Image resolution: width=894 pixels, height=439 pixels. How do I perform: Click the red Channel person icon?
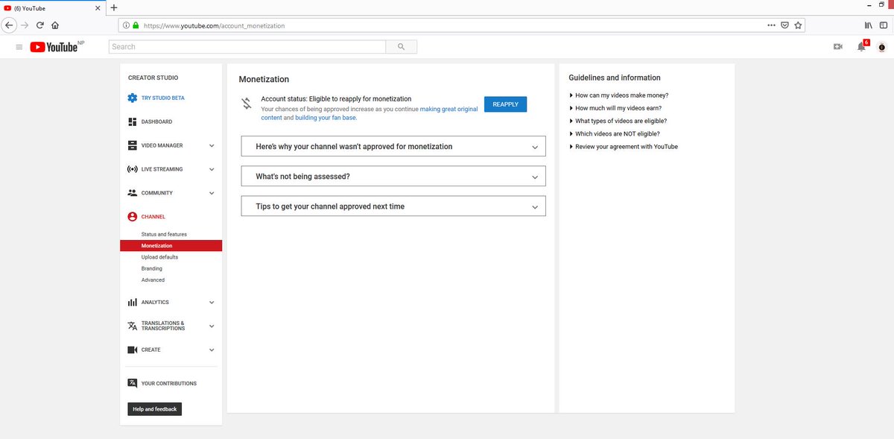click(x=133, y=217)
